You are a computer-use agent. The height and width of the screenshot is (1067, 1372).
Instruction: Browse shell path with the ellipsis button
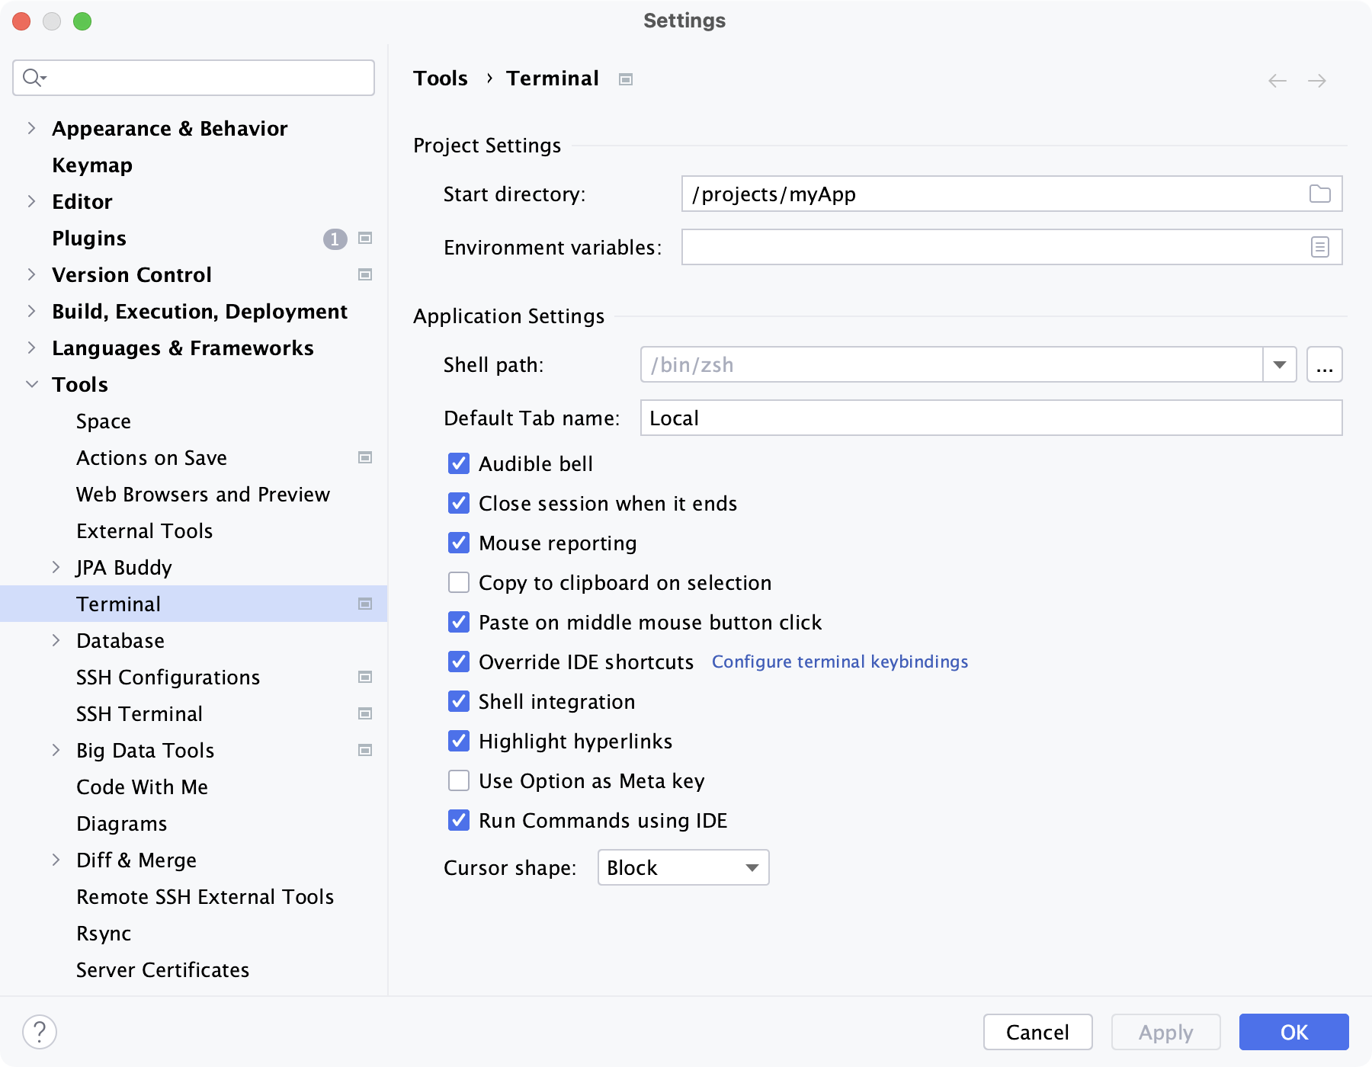(1325, 364)
